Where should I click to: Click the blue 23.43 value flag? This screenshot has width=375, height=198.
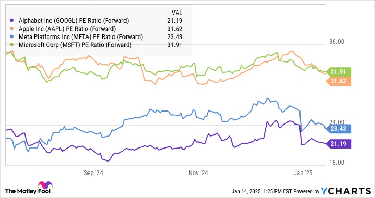[338, 129]
